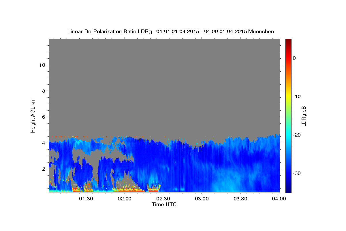Click the 'Height AGL km' axis label
Image resolution: width=346 pixels, height=231 pixels.
pyautogui.click(x=33, y=115)
